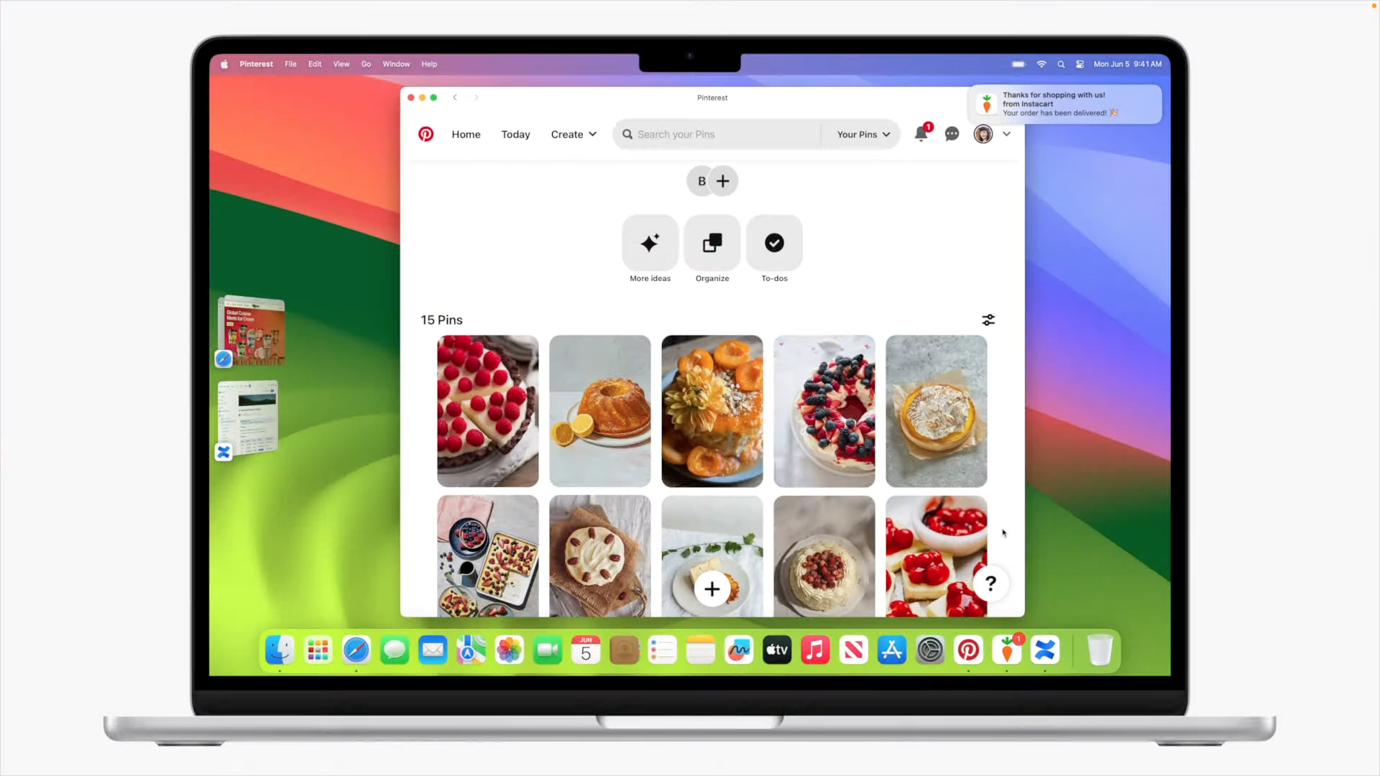Click the messages chat bubble icon
The height and width of the screenshot is (776, 1380).
tap(952, 134)
